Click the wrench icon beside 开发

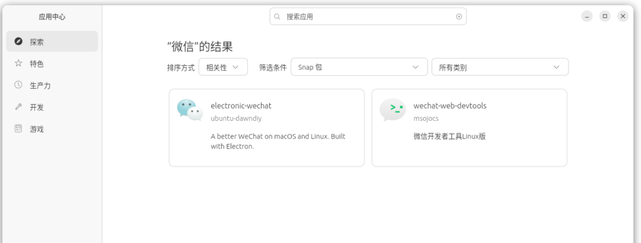[x=18, y=106]
